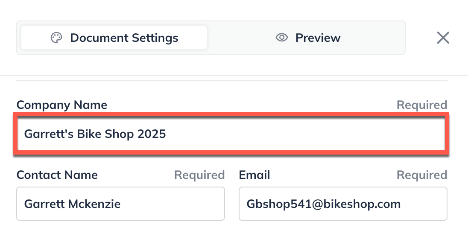Click the eye icon beside Preview

click(281, 38)
